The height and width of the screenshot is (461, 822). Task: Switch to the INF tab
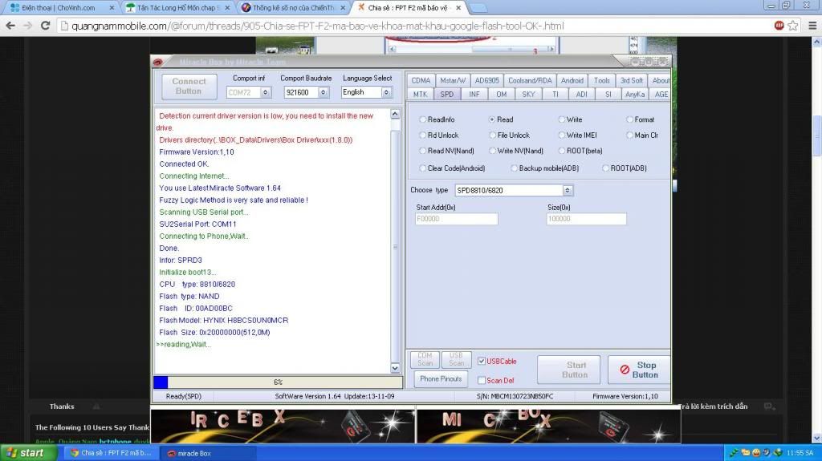pos(474,95)
